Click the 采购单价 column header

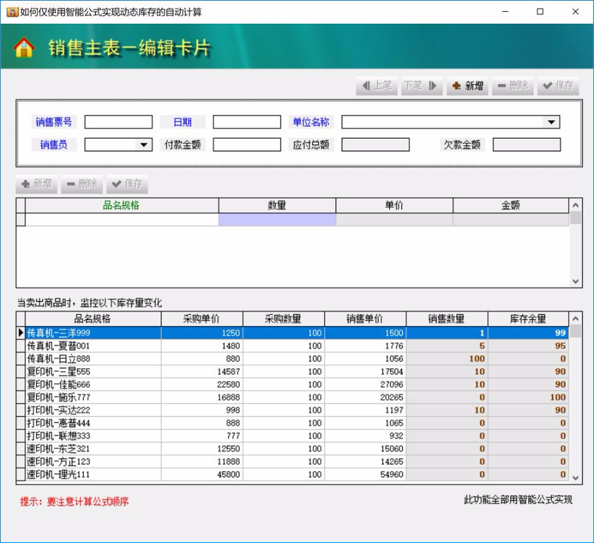pos(202,319)
